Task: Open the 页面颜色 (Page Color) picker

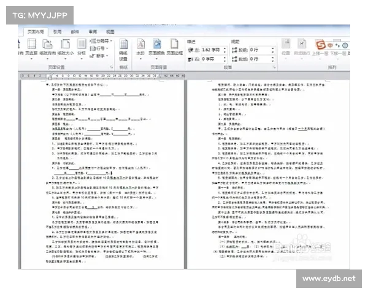Action: point(157,47)
